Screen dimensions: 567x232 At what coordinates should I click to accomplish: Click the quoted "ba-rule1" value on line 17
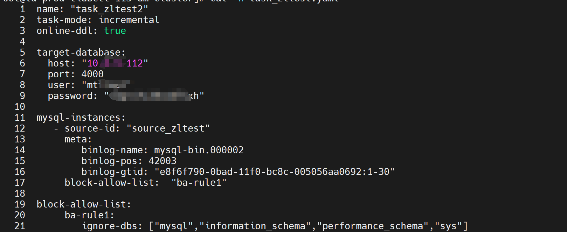pyautogui.click(x=199, y=183)
